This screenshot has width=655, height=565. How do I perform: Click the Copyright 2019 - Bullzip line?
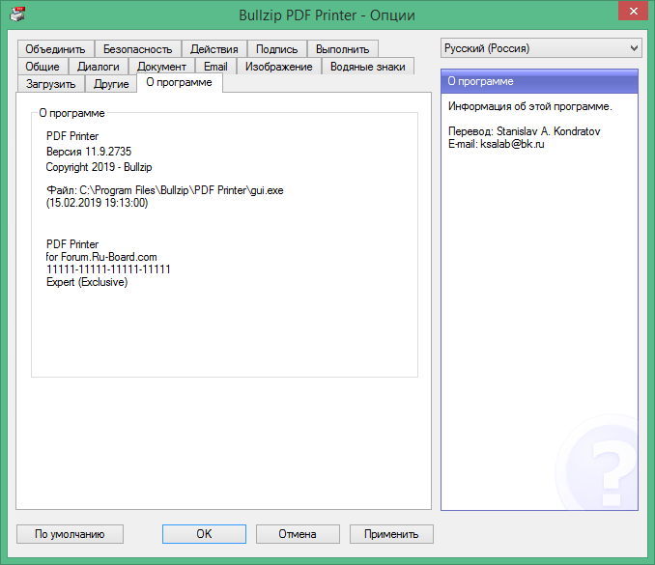point(99,167)
